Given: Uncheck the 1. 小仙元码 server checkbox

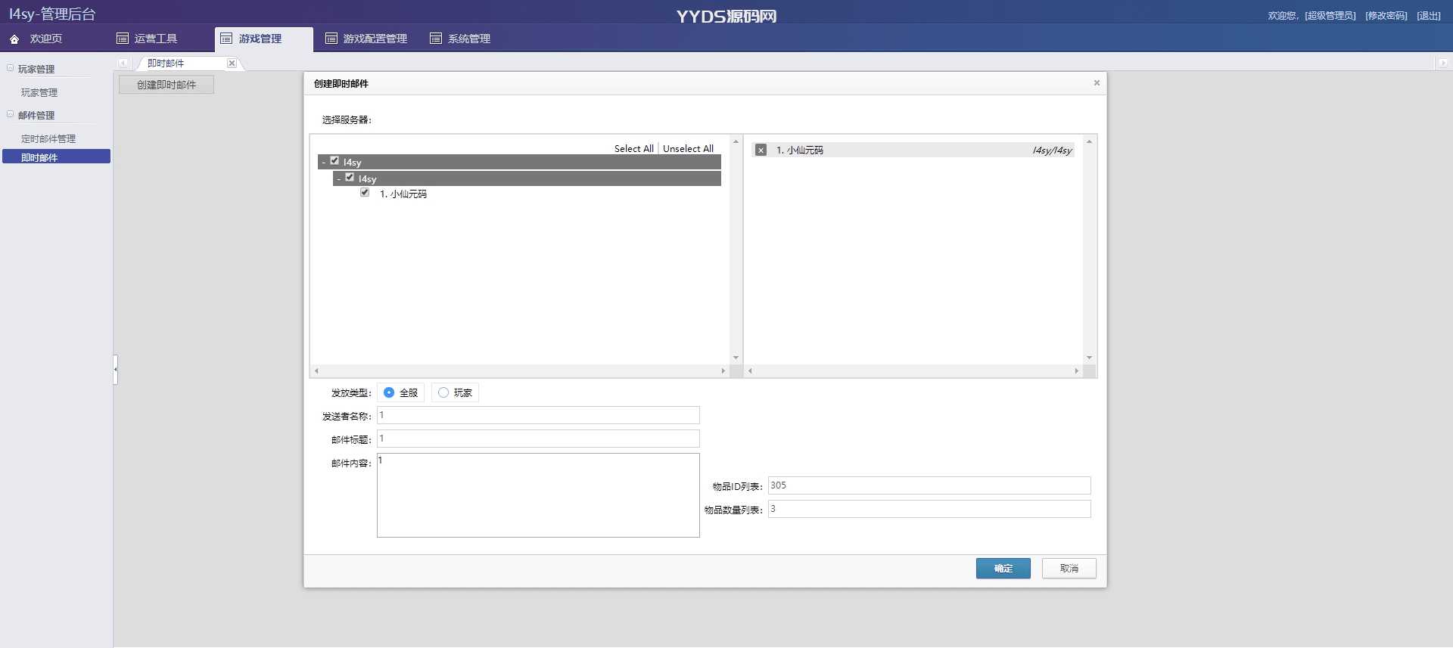Looking at the screenshot, I should 365,193.
